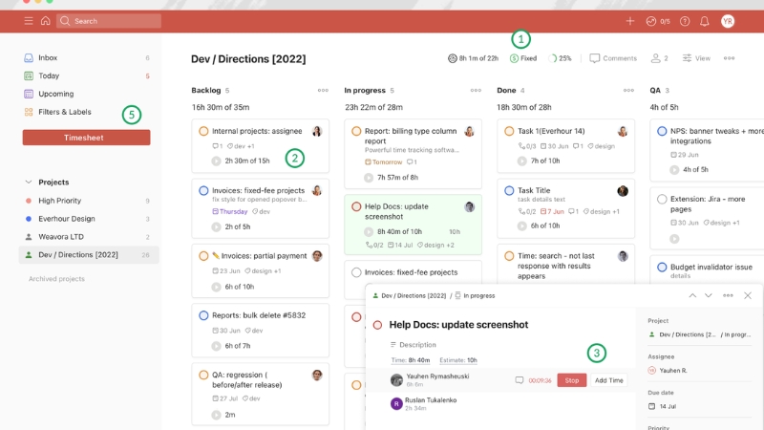Open Archived projects link

click(x=56, y=278)
